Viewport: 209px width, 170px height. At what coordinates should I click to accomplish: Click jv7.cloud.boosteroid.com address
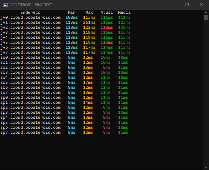pyautogui.click(x=30, y=52)
